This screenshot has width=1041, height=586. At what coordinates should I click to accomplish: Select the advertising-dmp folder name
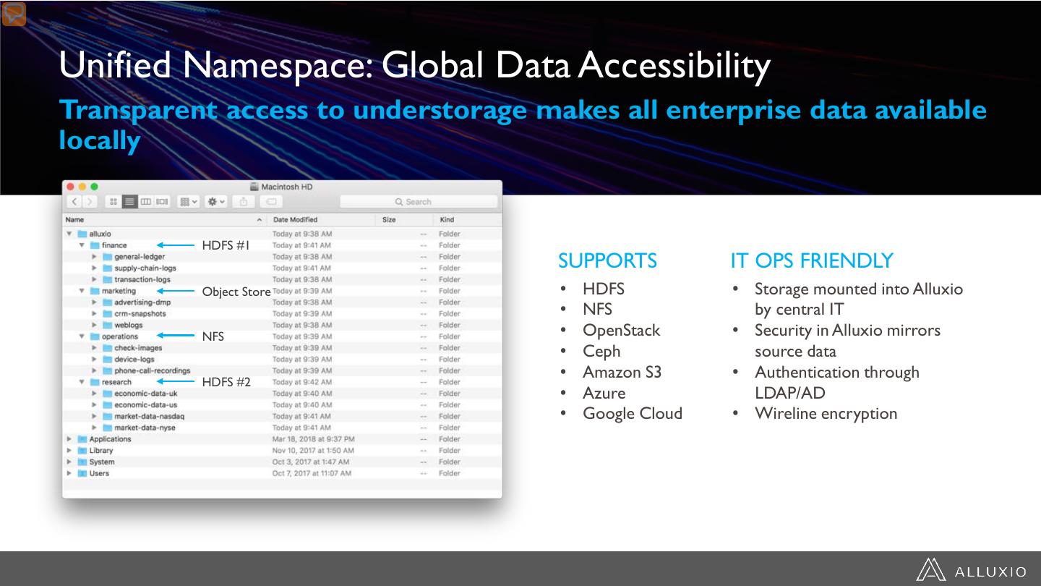142,302
